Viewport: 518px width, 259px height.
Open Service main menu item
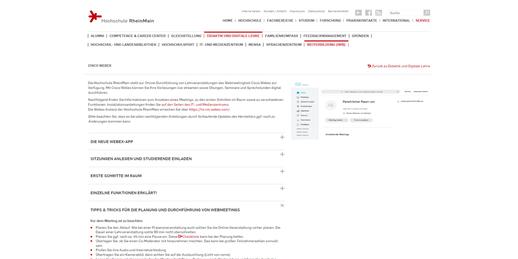pos(423,21)
